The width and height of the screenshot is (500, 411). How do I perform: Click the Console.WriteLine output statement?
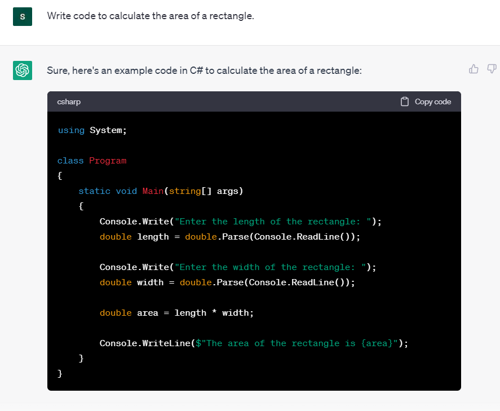click(254, 343)
